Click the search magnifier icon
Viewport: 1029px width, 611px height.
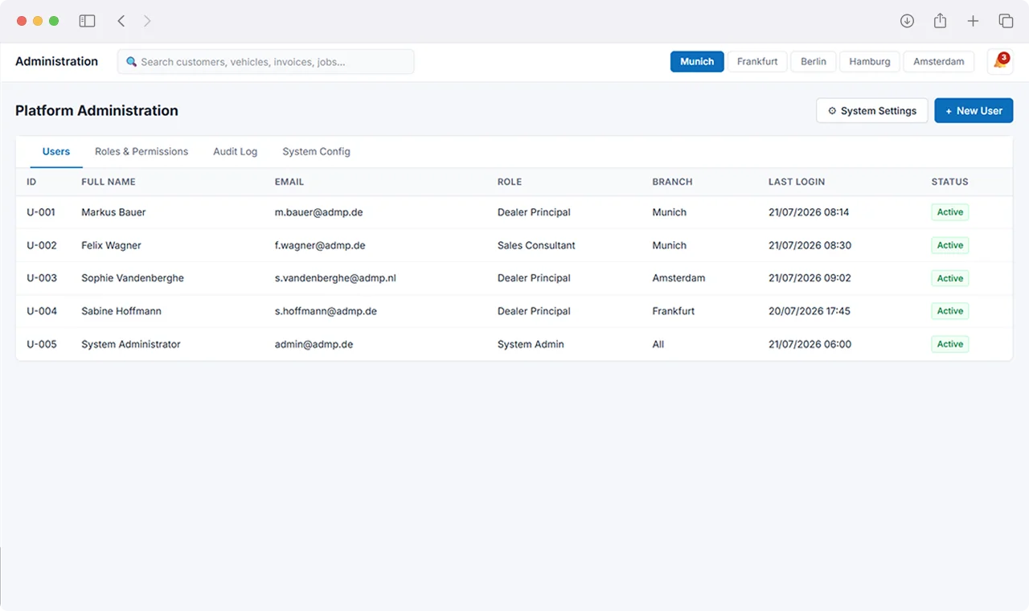tap(132, 62)
